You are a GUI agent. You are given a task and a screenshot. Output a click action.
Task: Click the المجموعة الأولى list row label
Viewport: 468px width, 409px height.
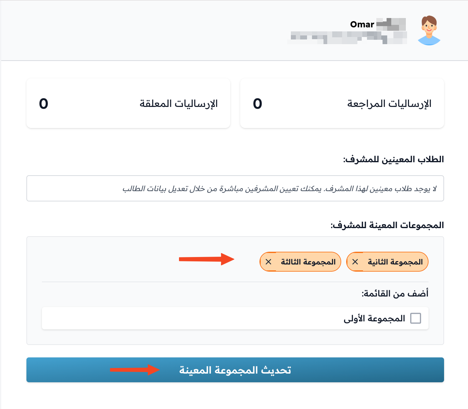pyautogui.click(x=374, y=318)
